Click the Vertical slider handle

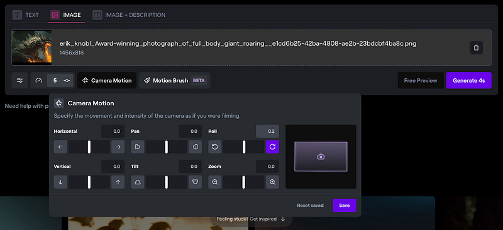pos(89,182)
